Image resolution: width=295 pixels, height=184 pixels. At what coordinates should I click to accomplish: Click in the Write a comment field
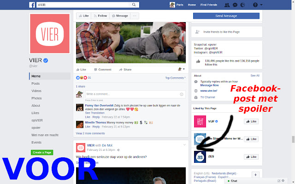pos(133,94)
